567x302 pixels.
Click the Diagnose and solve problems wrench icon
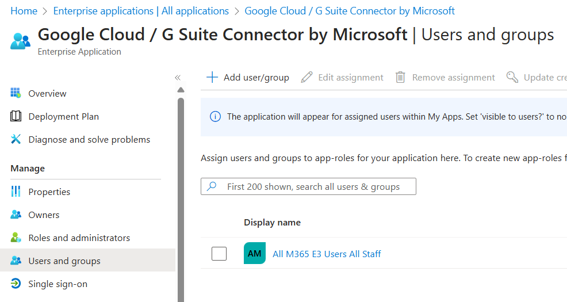tap(16, 139)
